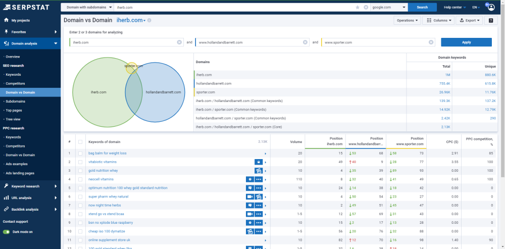Expand the iherb.com title dropdown arrow

tap(144, 21)
